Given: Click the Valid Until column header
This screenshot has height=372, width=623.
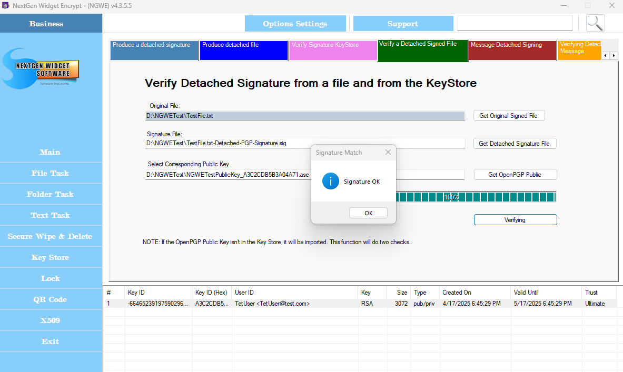Looking at the screenshot, I should (546, 293).
